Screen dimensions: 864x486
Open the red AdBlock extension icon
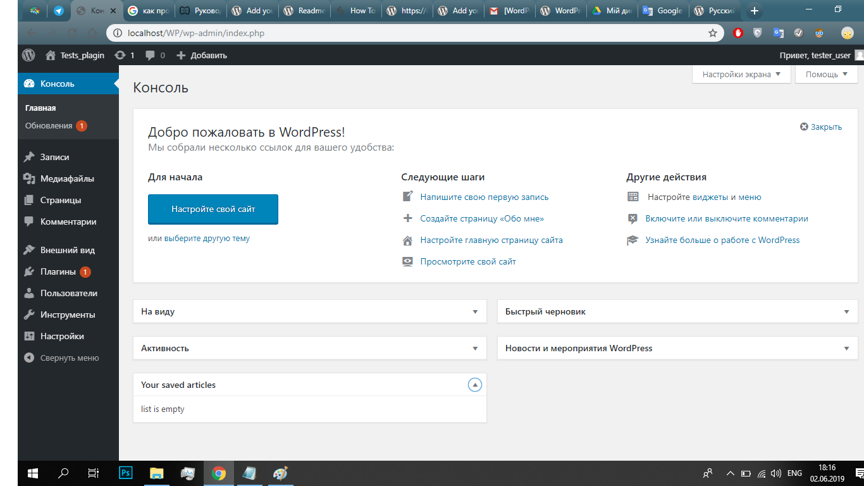(x=738, y=33)
